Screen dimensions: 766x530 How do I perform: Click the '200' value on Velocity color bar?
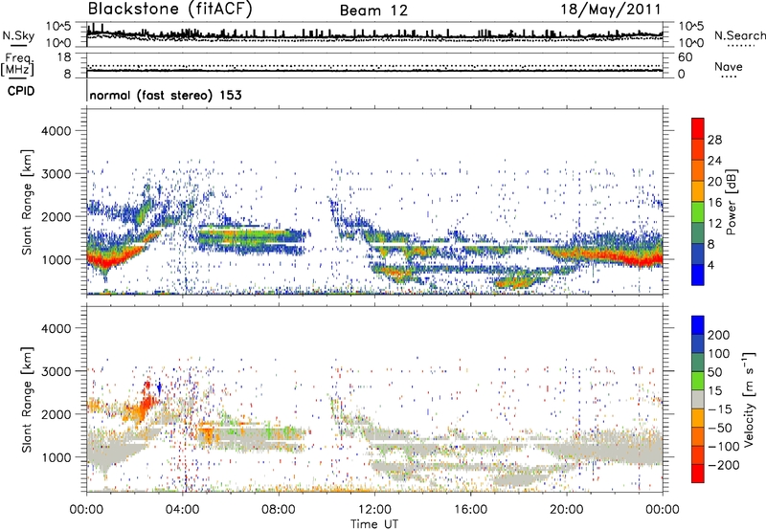[719, 335]
